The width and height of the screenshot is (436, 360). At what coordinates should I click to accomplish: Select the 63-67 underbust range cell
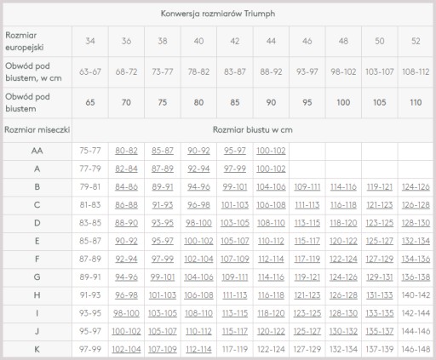click(90, 71)
